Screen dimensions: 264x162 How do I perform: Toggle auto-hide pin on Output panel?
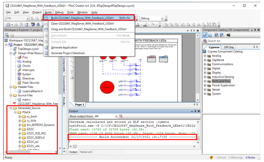pyautogui.click(x=195, y=111)
